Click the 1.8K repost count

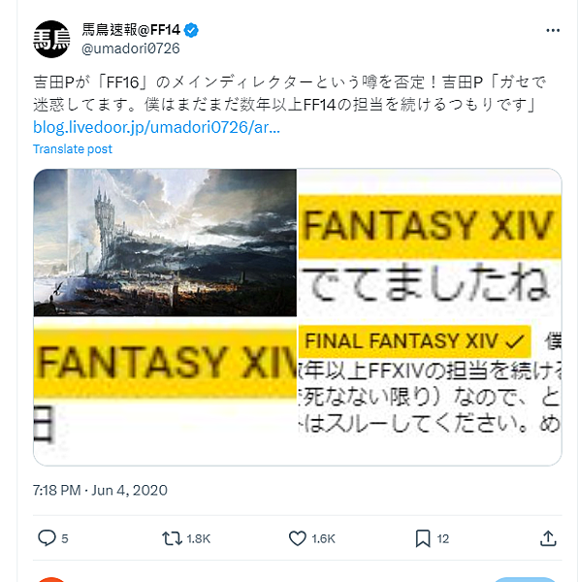(x=199, y=538)
